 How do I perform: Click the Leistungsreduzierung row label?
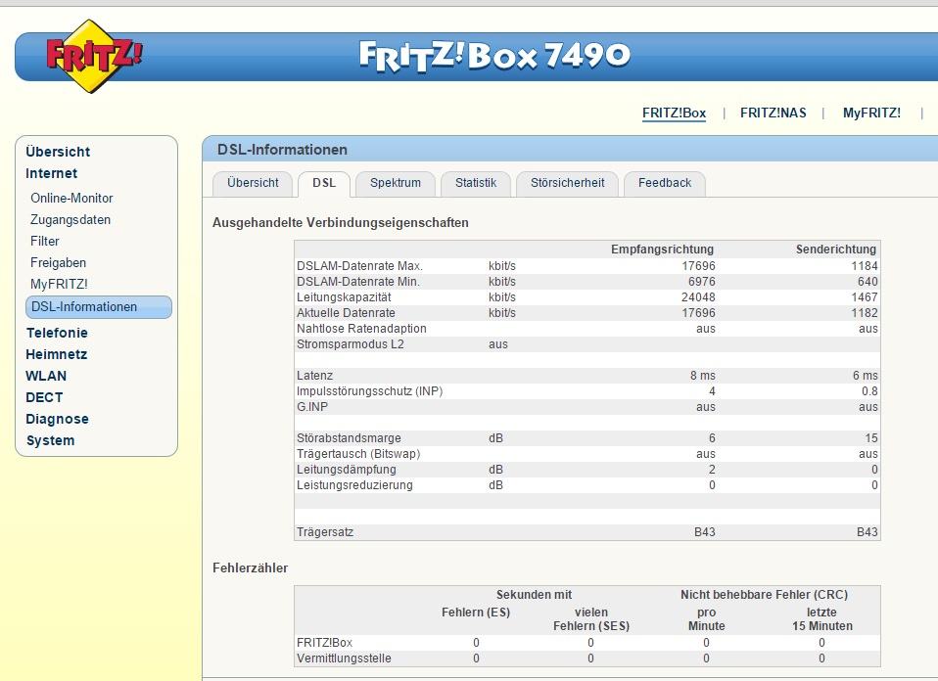pos(354,485)
